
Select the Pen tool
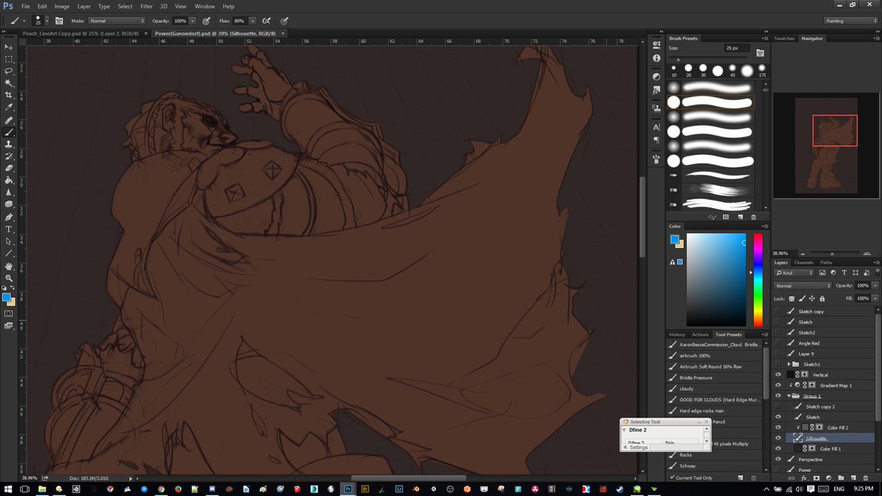click(9, 217)
